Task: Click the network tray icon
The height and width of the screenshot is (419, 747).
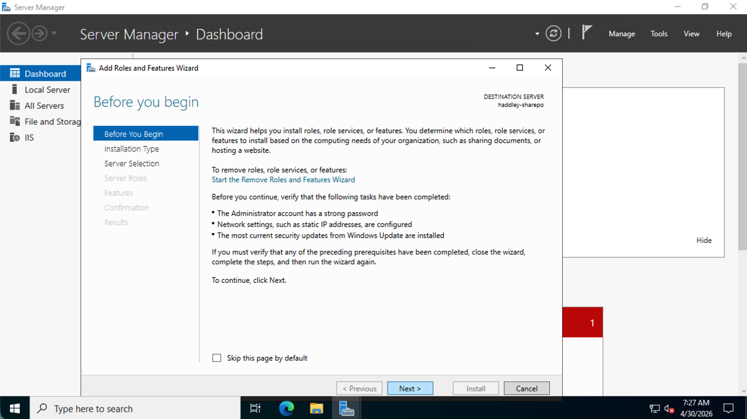Action: coord(655,409)
